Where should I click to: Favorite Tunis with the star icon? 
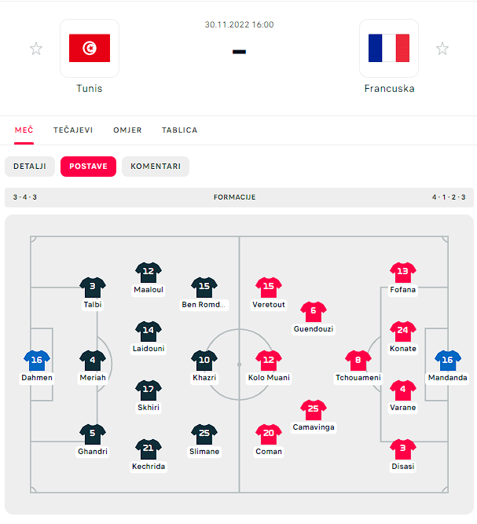click(36, 49)
